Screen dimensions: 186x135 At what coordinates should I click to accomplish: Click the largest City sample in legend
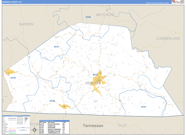[26, 118]
